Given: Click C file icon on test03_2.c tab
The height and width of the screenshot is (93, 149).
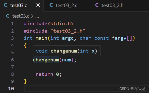Looking at the screenshot, I should click(51, 5).
